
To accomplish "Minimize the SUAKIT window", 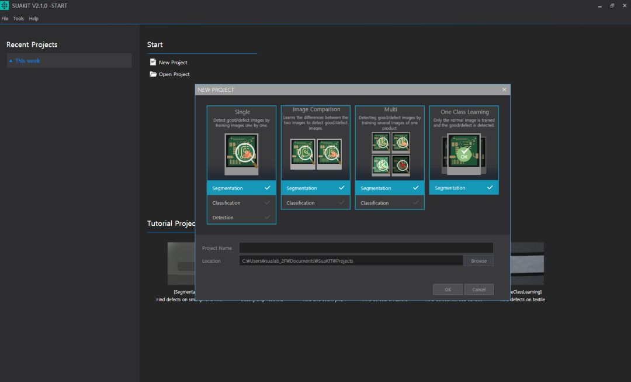I will tap(599, 6).
